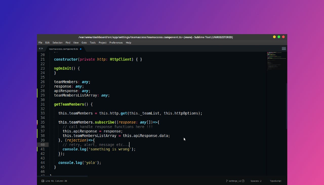Click the previous tab left arrow
The width and height of the screenshot is (324, 185).
click(39, 48)
